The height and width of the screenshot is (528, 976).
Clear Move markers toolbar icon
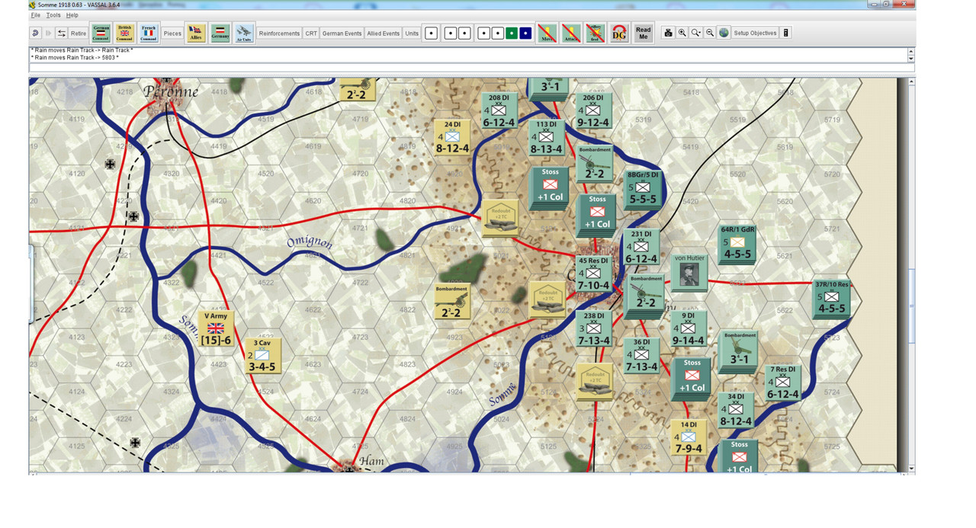(x=547, y=33)
